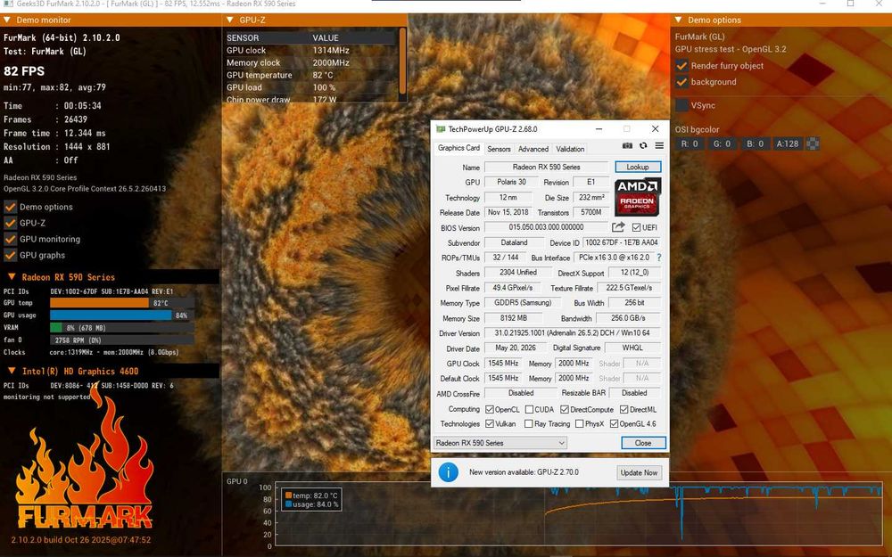Image resolution: width=892 pixels, height=557 pixels.
Task: Collapse the Intel(R) HD Graphics 4600 section
Action: [x=12, y=371]
